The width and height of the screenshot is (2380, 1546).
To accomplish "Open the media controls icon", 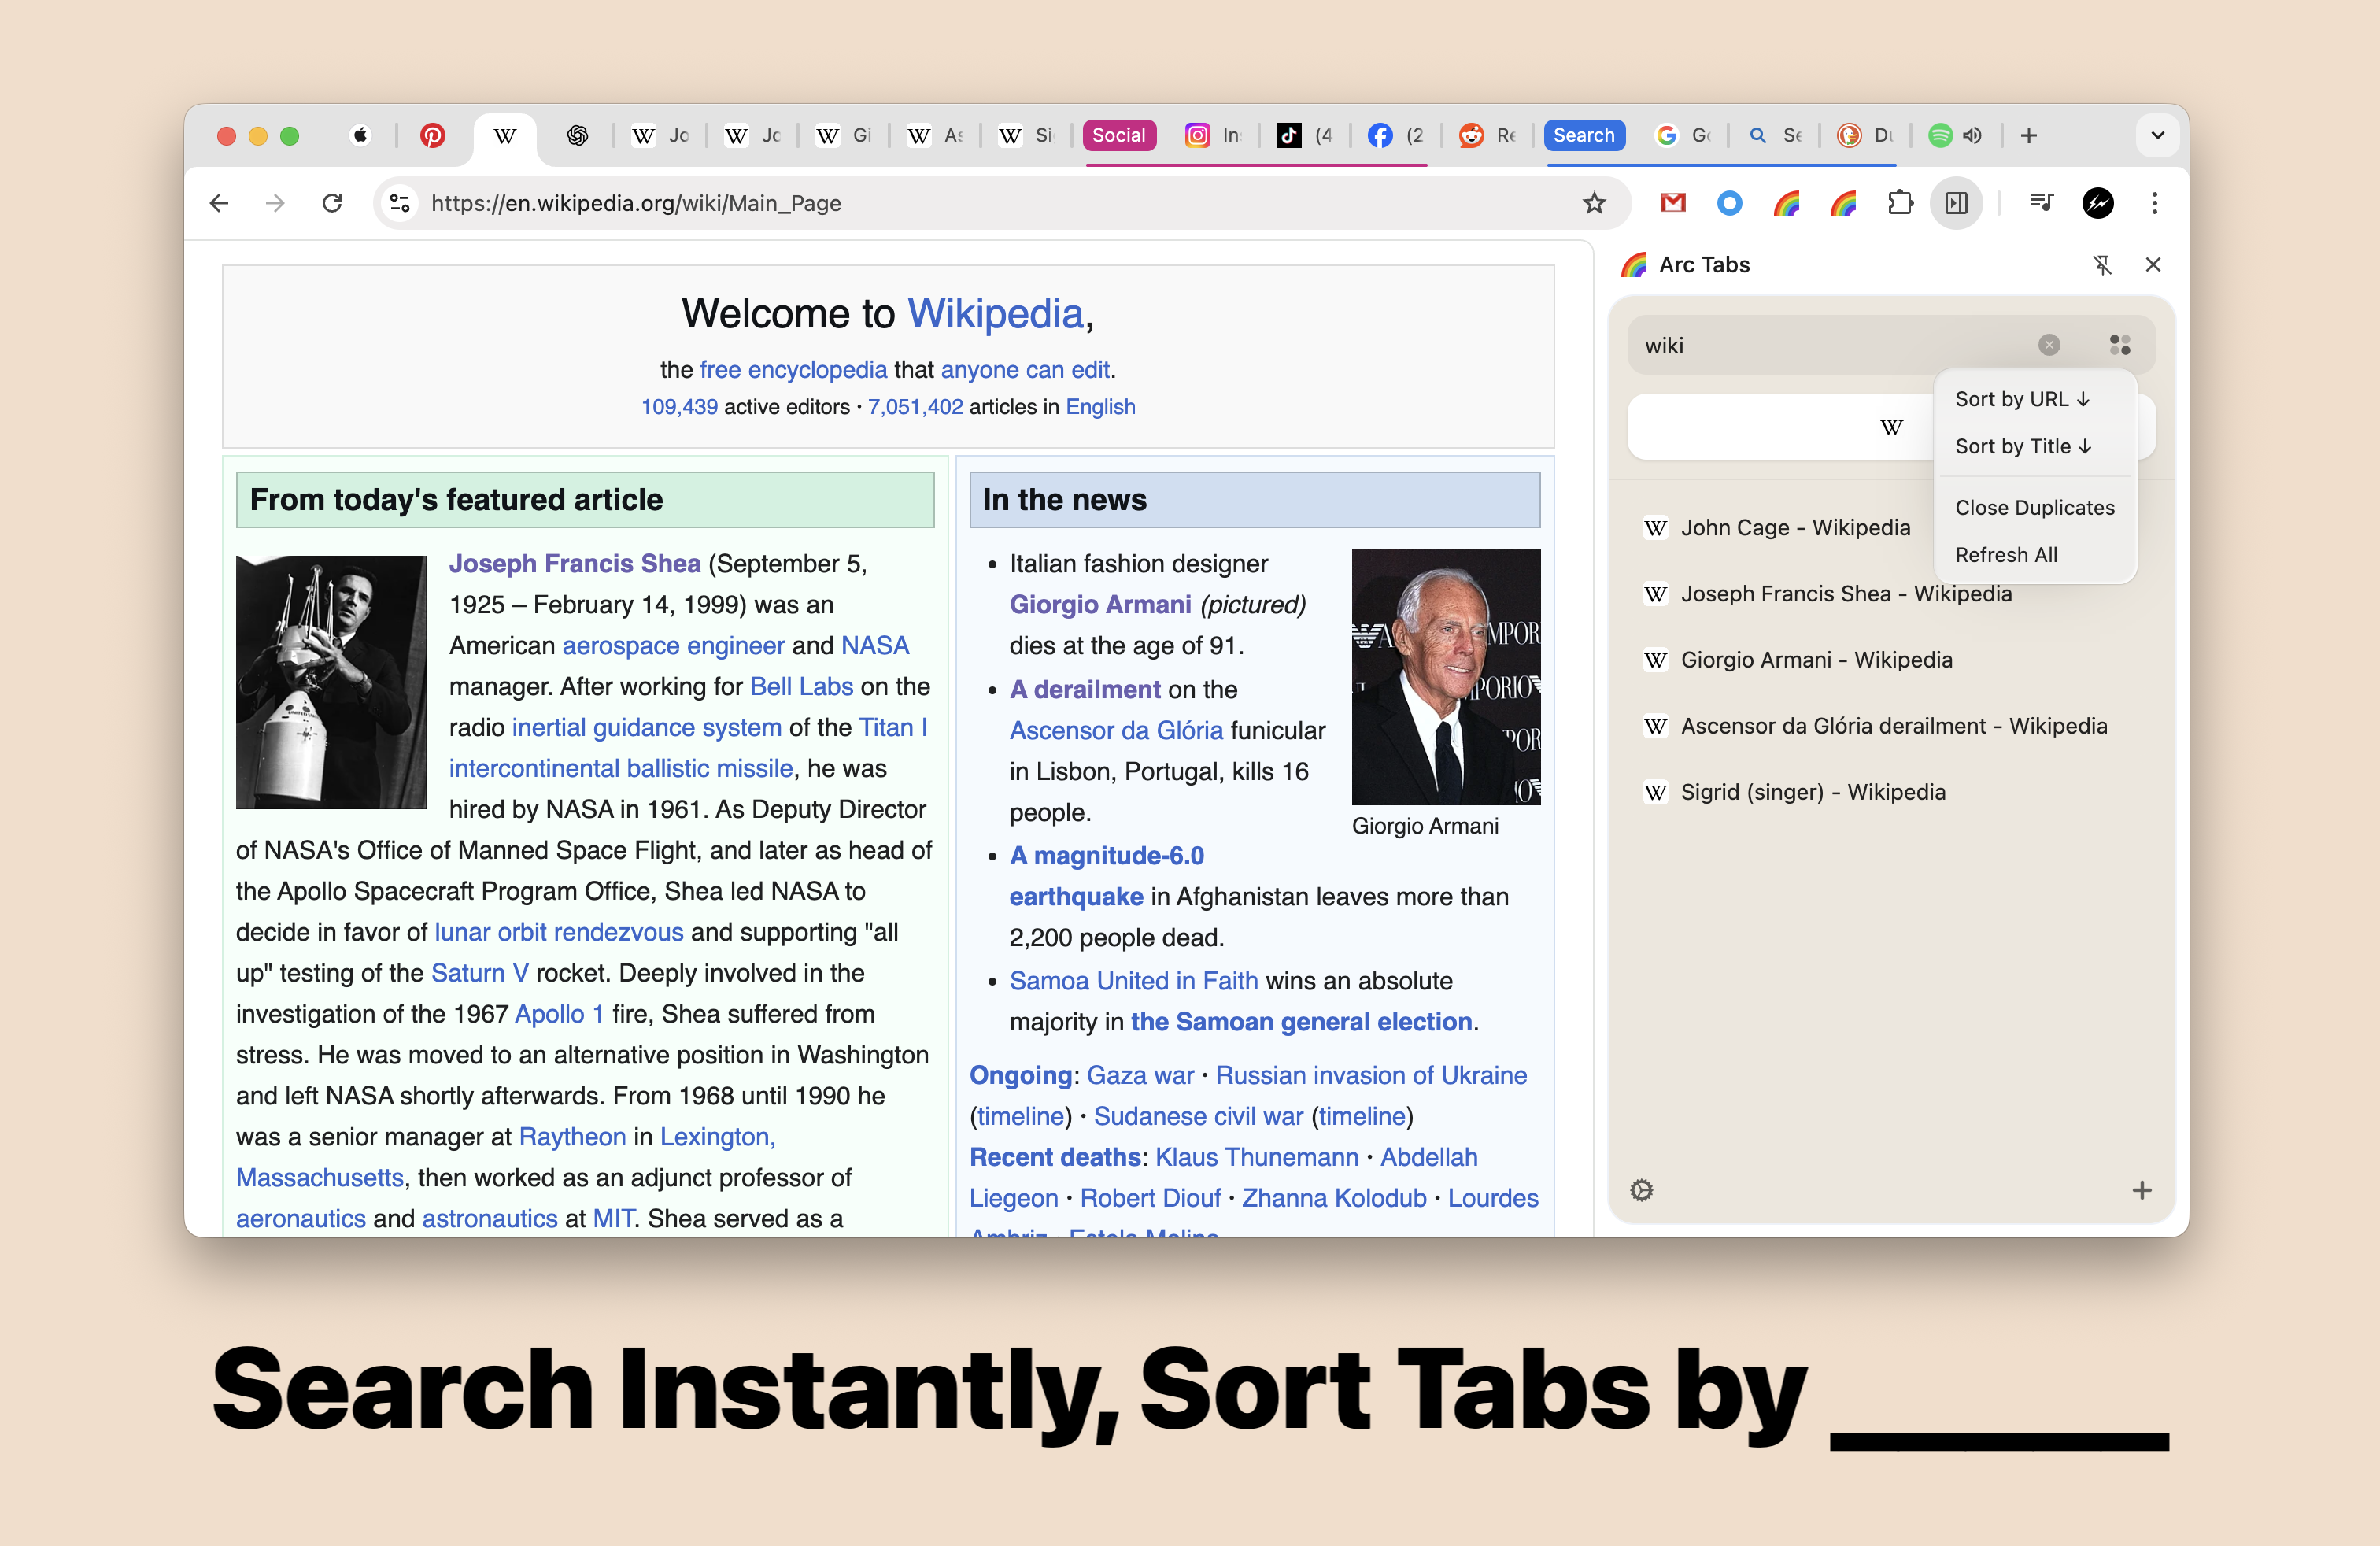I will pyautogui.click(x=2041, y=203).
